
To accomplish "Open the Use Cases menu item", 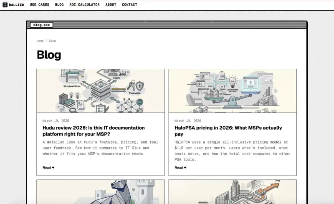I will (x=39, y=5).
